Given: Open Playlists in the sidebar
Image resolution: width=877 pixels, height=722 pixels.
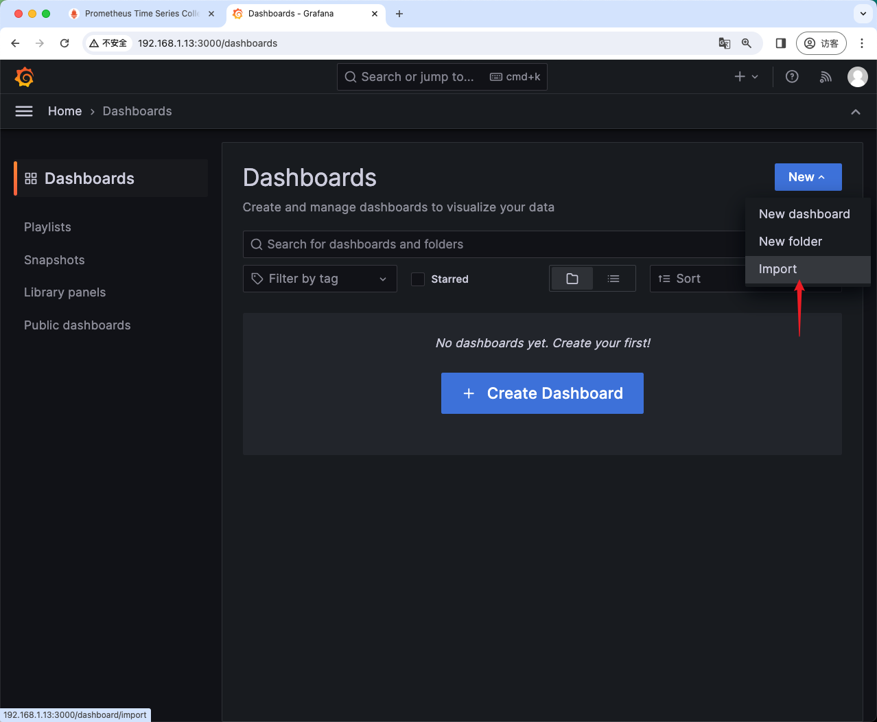Looking at the screenshot, I should [47, 227].
